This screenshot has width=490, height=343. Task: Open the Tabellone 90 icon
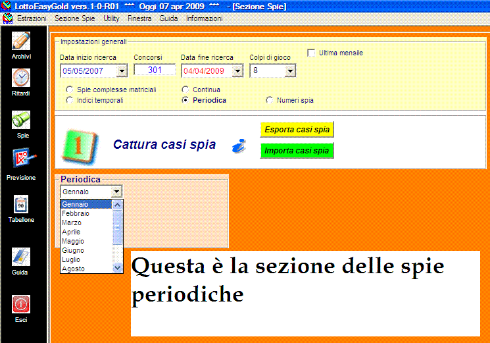click(21, 204)
